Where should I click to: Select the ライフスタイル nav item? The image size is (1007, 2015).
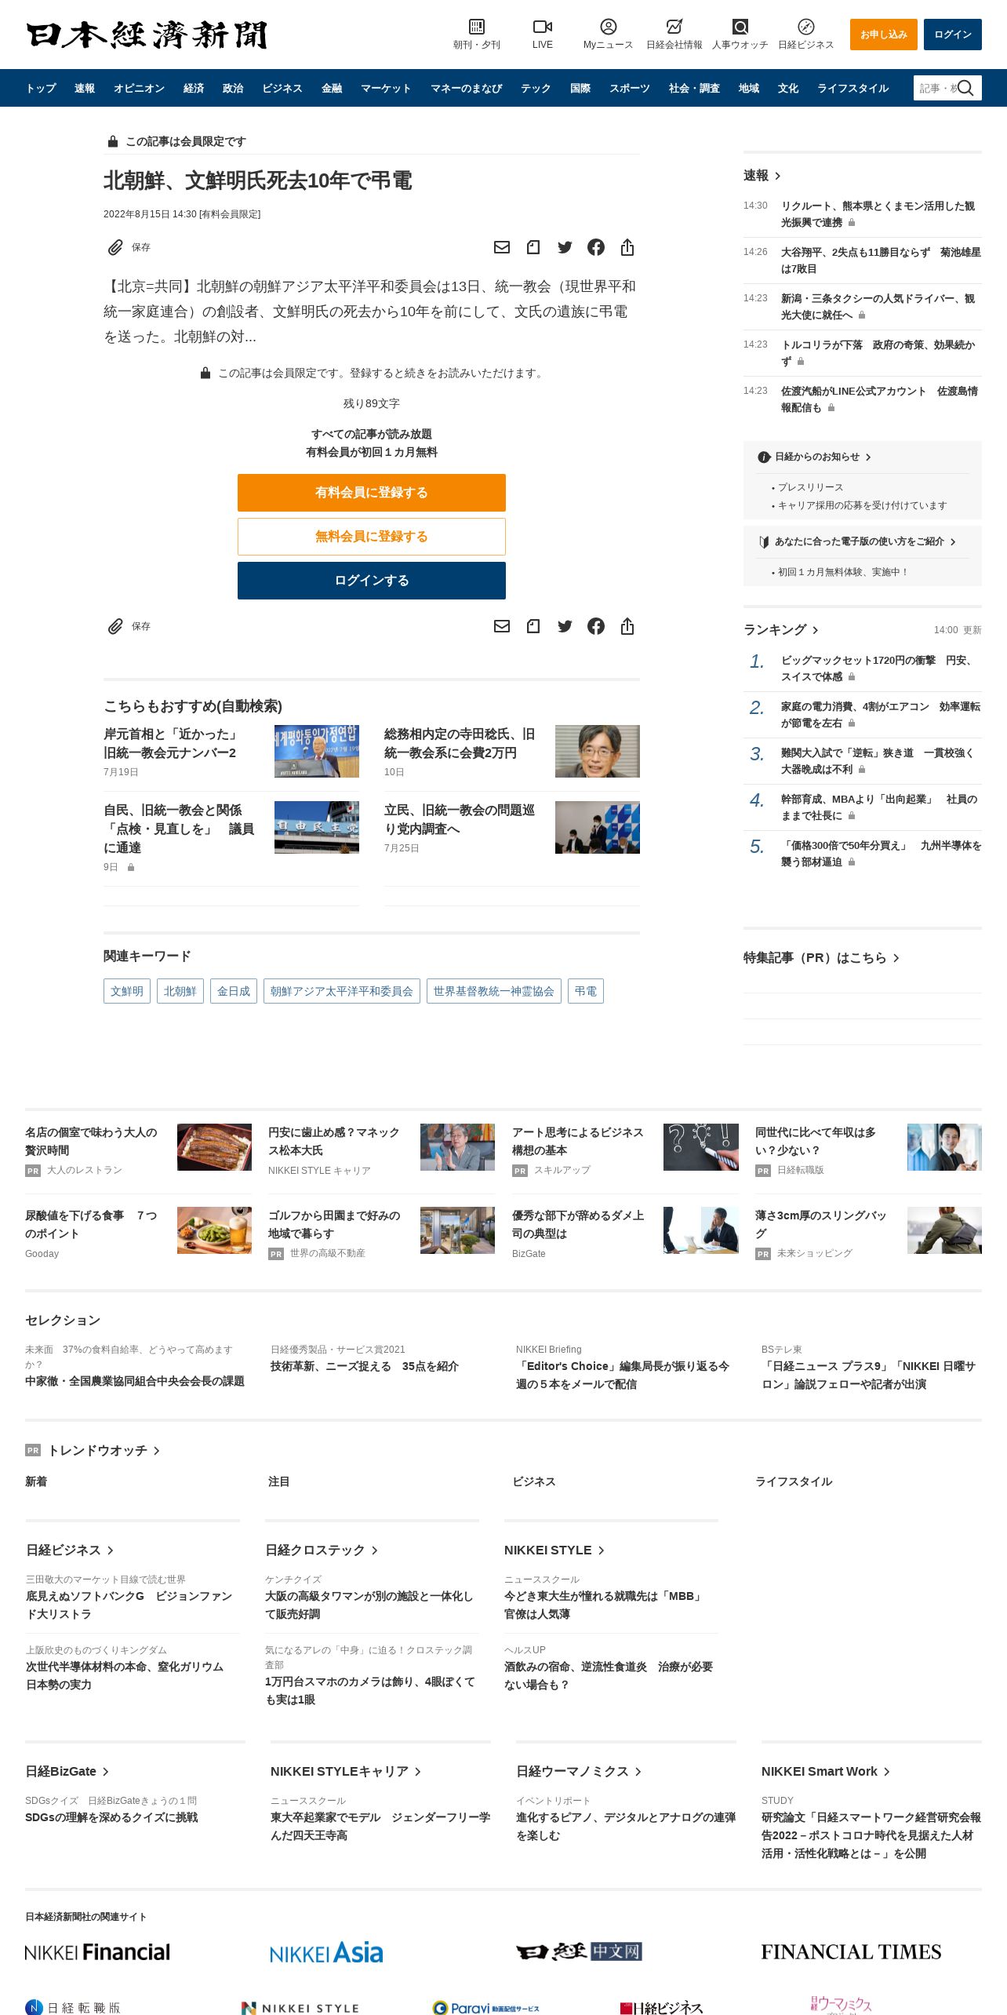click(852, 88)
